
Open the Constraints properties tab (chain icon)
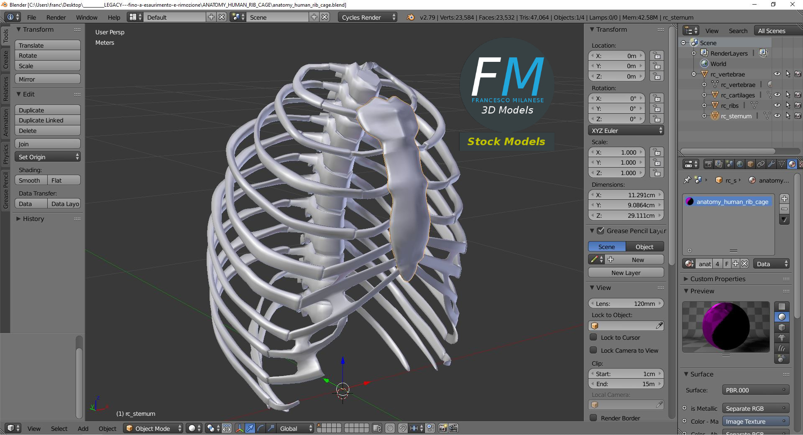click(x=760, y=164)
